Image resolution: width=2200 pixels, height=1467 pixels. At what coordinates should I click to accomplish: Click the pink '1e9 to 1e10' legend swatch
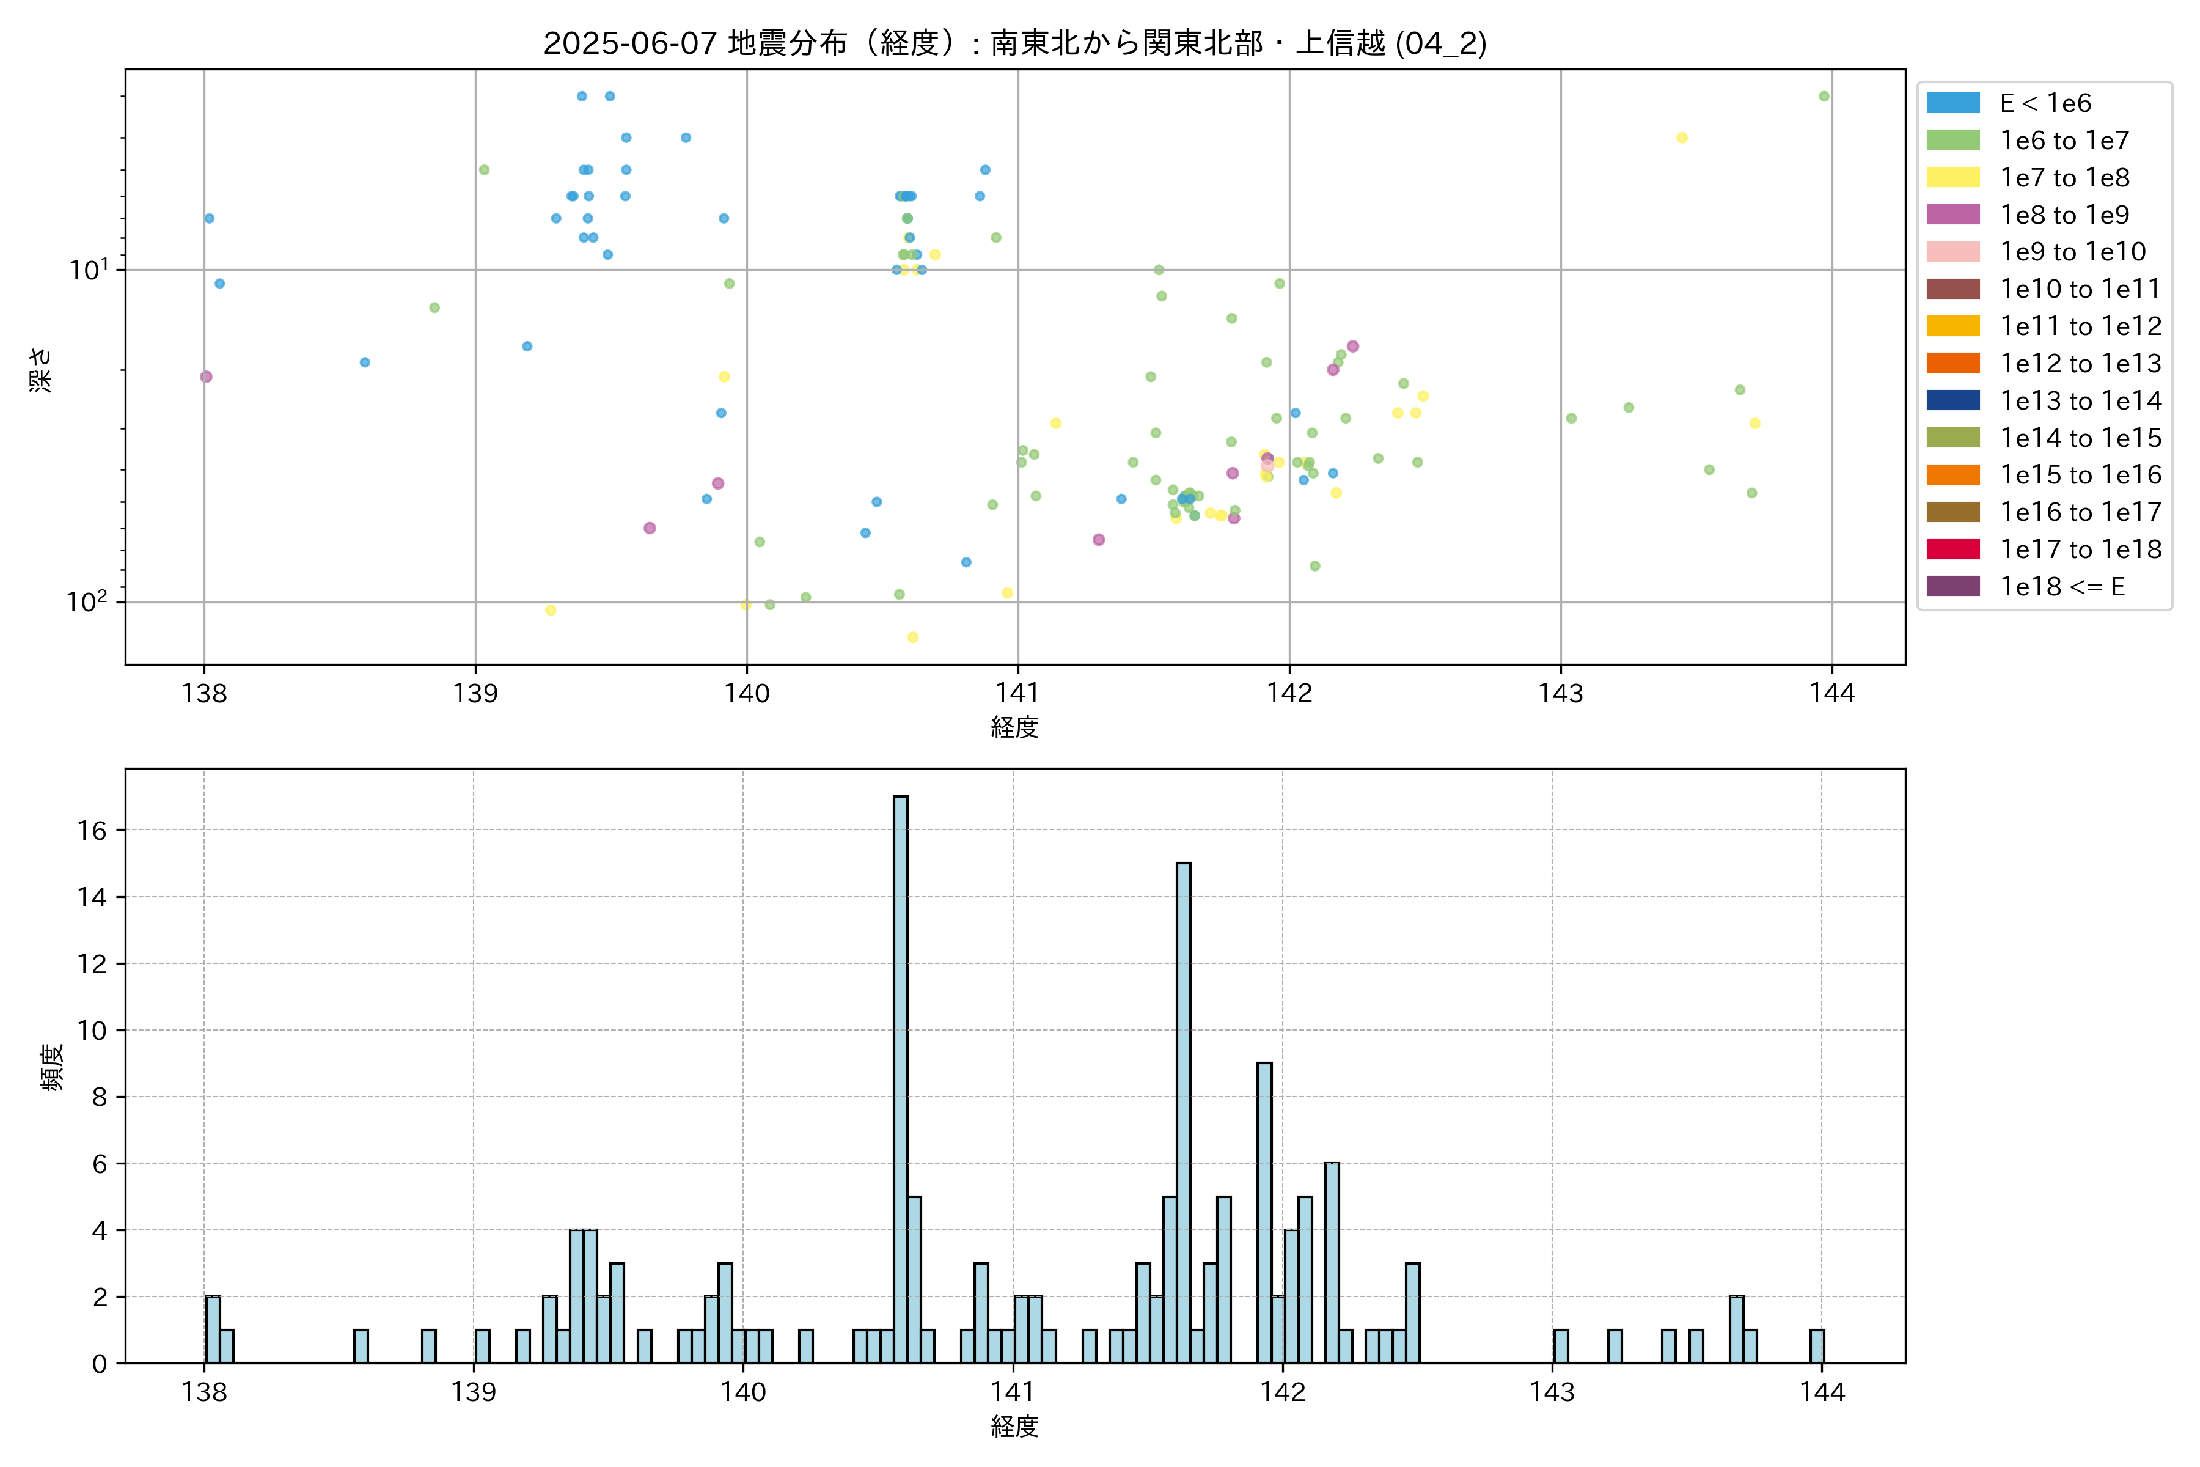tap(1952, 252)
